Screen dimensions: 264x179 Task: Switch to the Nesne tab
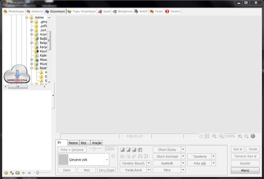73,143
